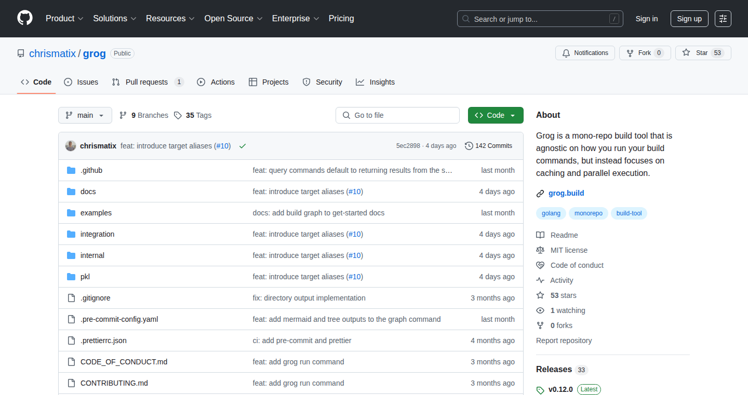The height and width of the screenshot is (395, 748).
Task: Switch to the Insights tab
Action: coord(375,82)
